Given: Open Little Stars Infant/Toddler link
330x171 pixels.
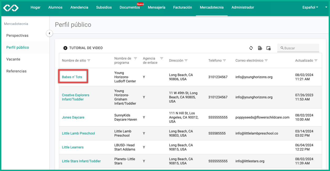Looking at the screenshot, I should 81,161.
